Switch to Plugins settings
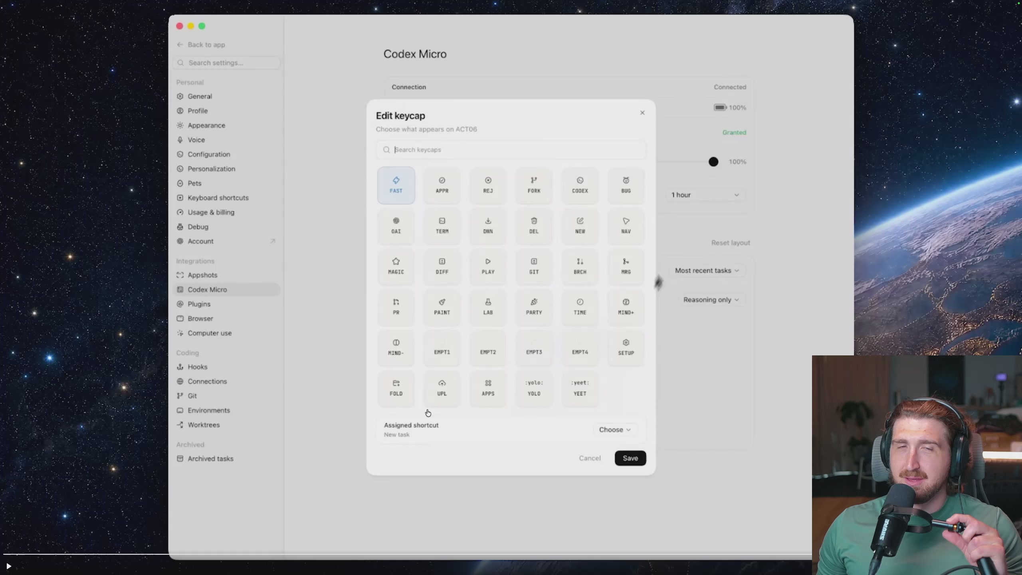Screen dimensions: 1022x575 point(227,304)
